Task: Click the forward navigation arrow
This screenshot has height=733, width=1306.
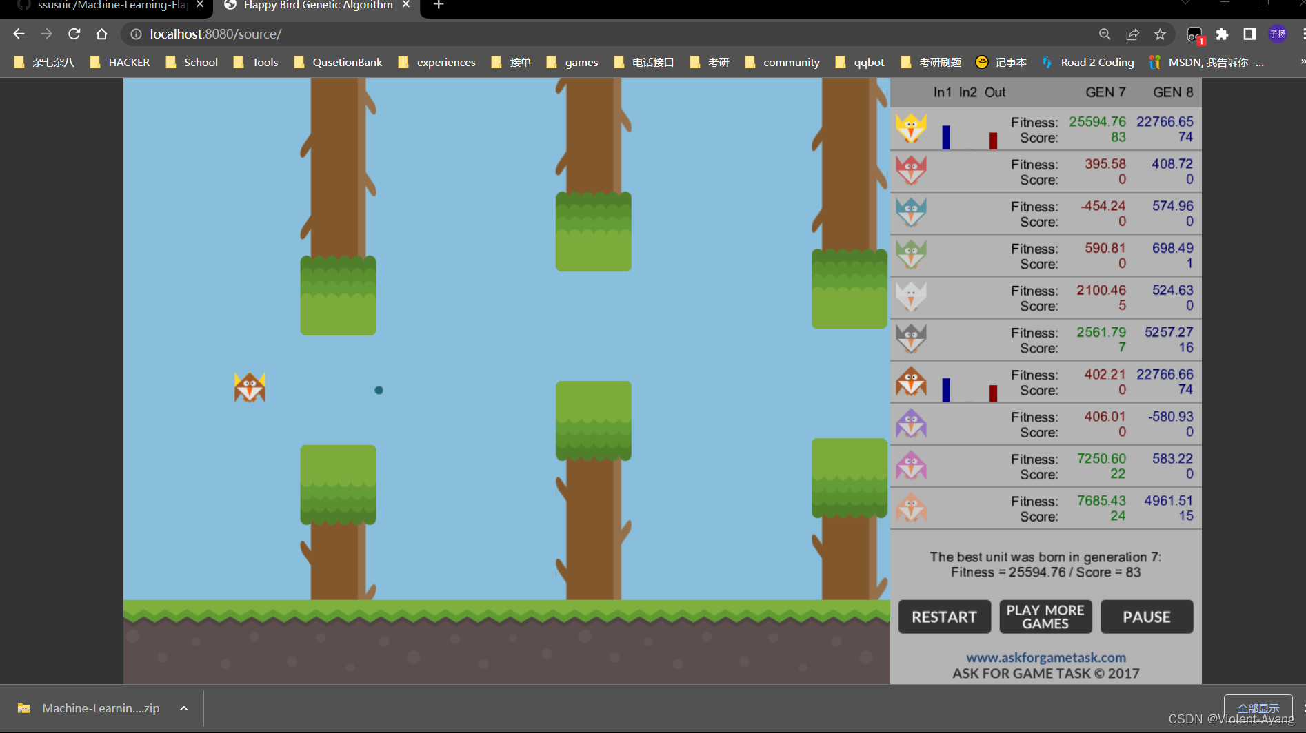Action: coord(46,34)
